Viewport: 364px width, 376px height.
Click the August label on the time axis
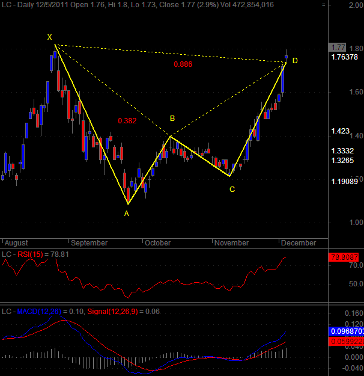click(16, 243)
